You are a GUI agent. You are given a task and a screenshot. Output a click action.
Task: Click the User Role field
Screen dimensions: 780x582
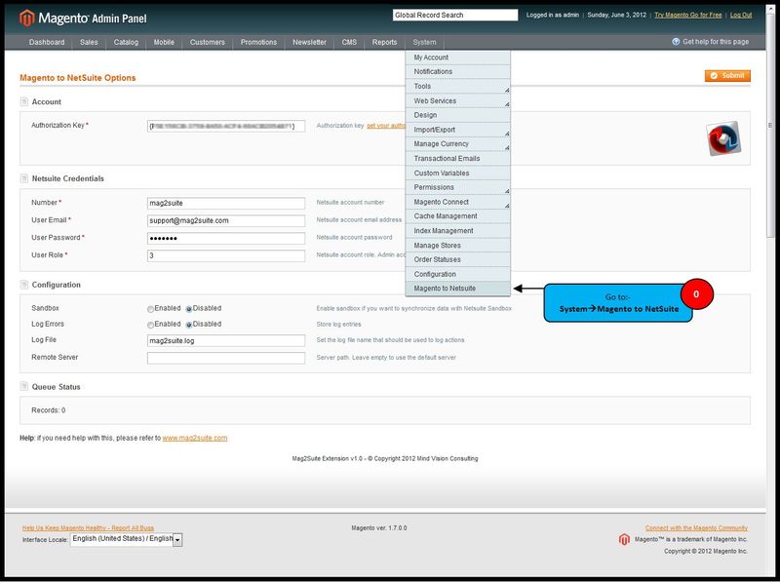coord(226,255)
